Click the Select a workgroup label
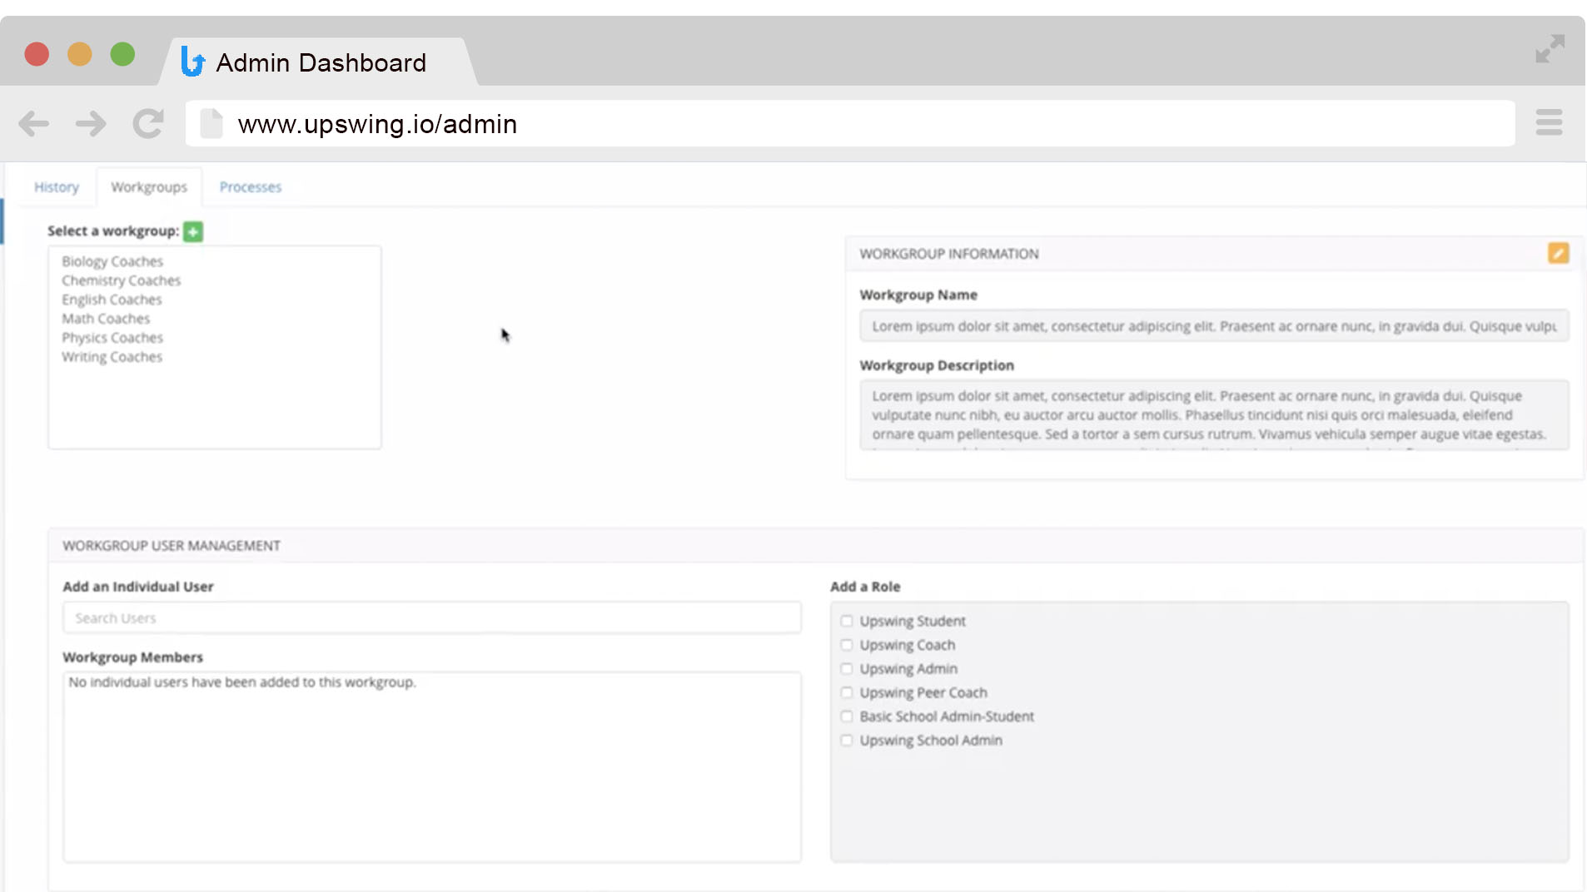The height and width of the screenshot is (892, 1587). click(x=113, y=231)
